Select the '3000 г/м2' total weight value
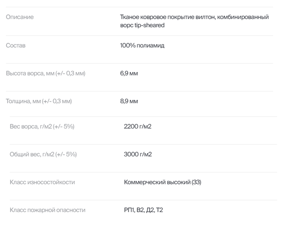The image size is (285, 225). click(x=138, y=154)
